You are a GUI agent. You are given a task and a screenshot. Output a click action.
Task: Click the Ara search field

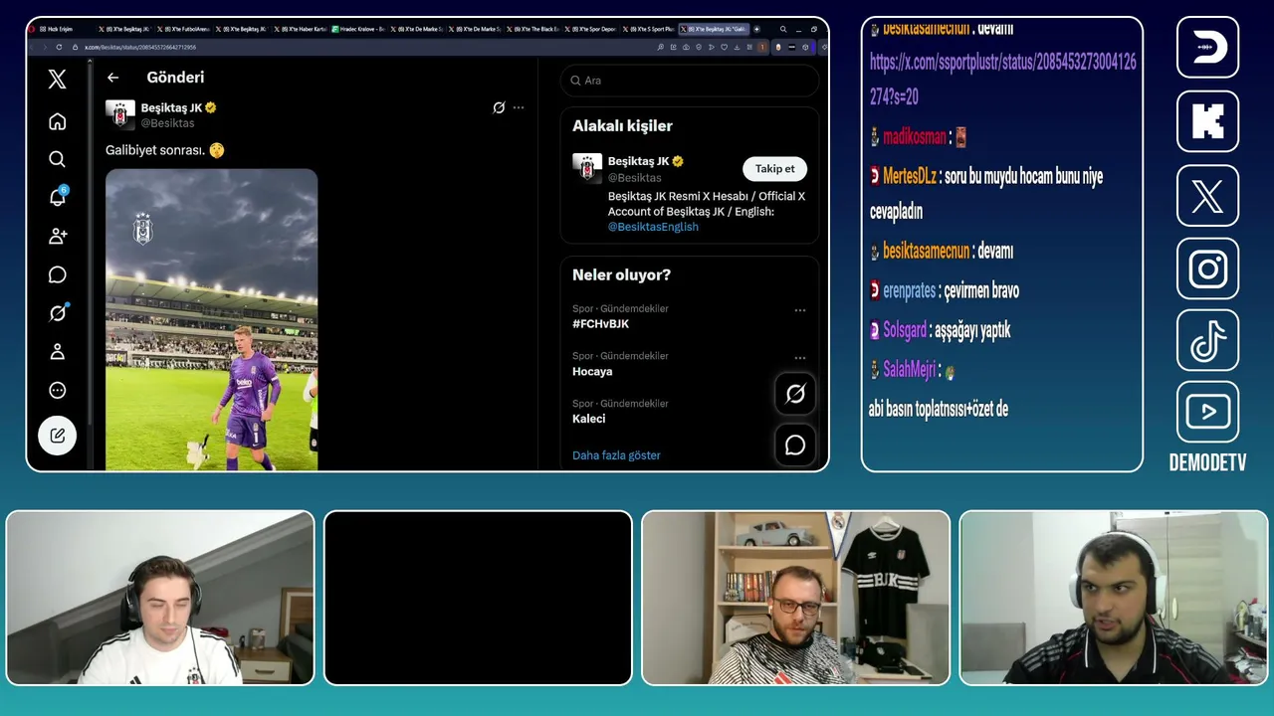pos(690,81)
